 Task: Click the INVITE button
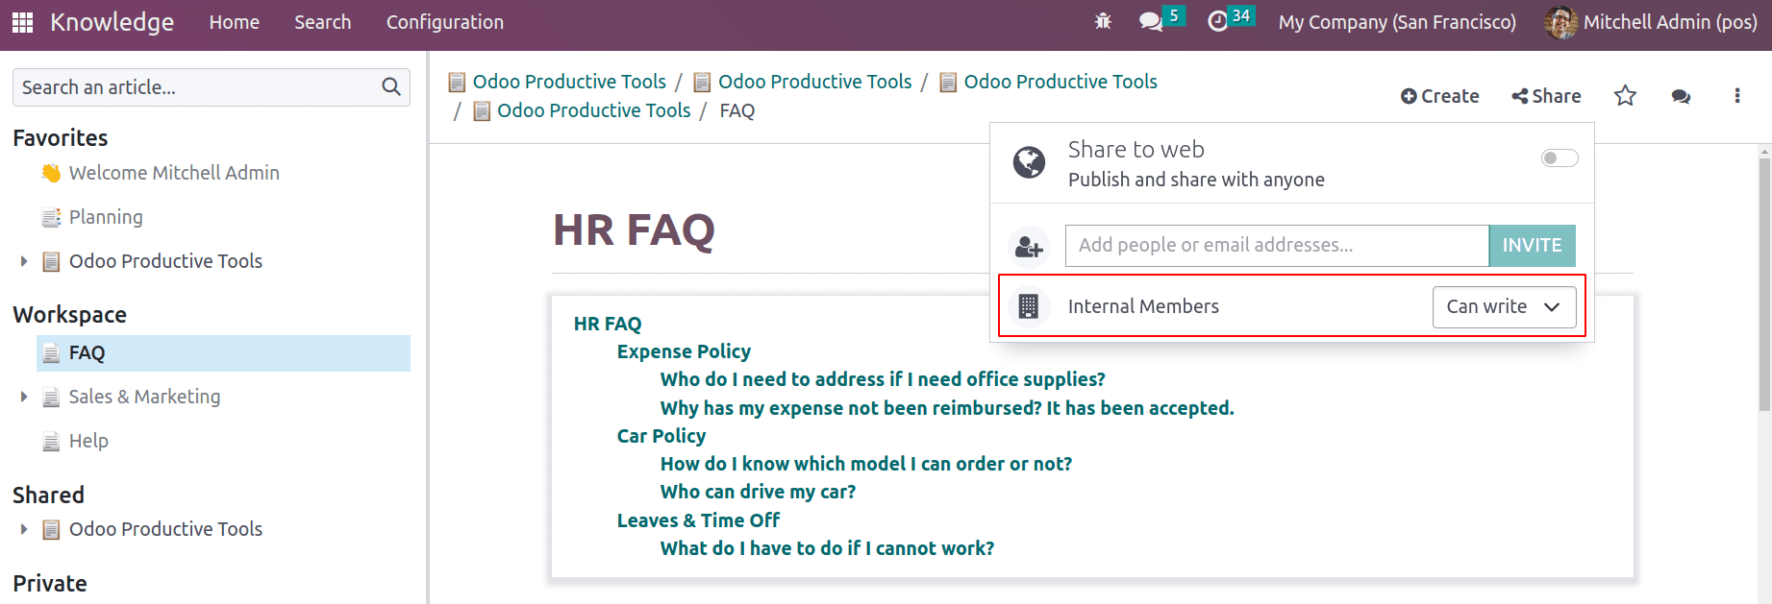point(1532,245)
